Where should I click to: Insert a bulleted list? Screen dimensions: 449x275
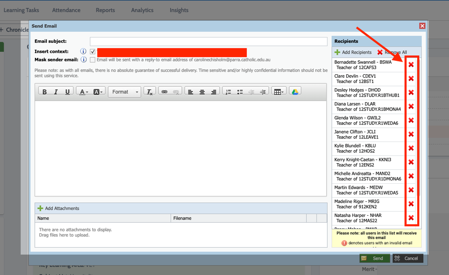point(240,92)
